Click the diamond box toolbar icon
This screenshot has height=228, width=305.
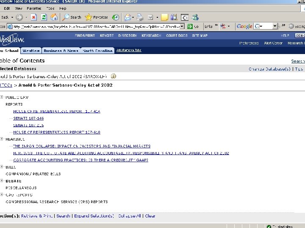185,17
